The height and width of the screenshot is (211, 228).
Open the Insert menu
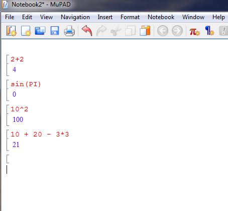point(105,17)
